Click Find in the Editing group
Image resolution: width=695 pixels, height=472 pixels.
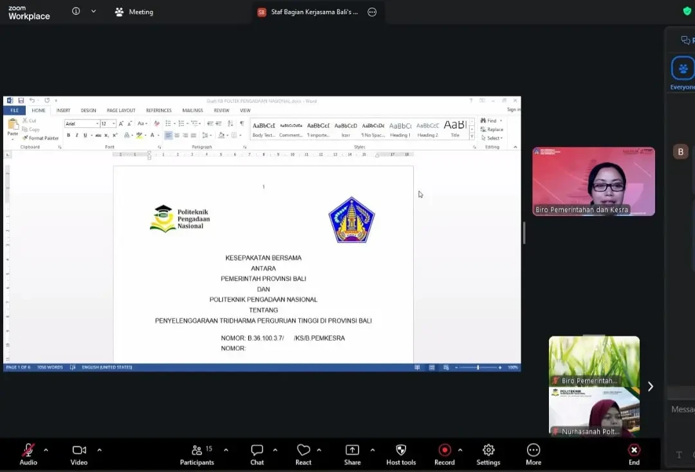coord(489,120)
